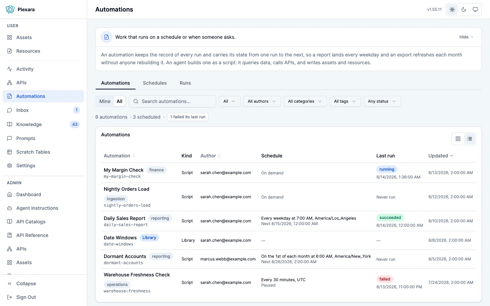The image size is (490, 306).
Task: Open Settings in the sidebar
Action: pyautogui.click(x=43, y=166)
